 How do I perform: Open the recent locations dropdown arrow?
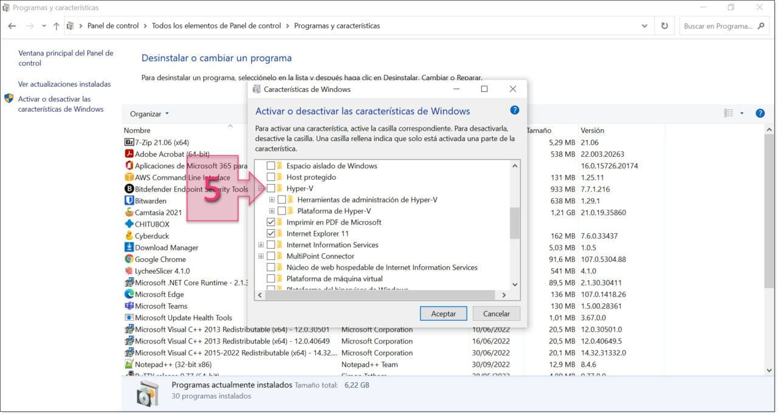(44, 26)
